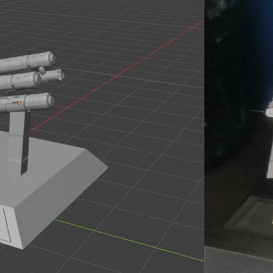Click the green Y axis line

click(x=130, y=240)
